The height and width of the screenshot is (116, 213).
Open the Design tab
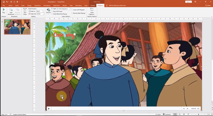pyautogui.click(x=29, y=6)
